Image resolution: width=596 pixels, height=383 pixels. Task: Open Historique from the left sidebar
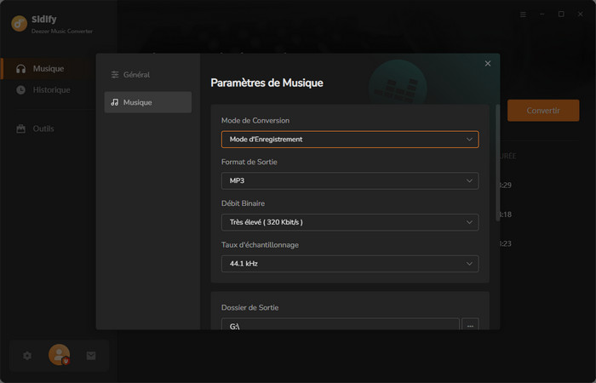(x=51, y=89)
